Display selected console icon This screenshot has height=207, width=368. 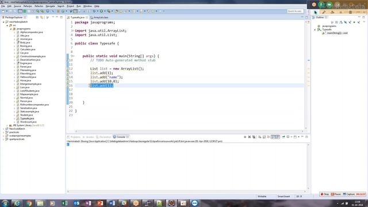coord(288,137)
